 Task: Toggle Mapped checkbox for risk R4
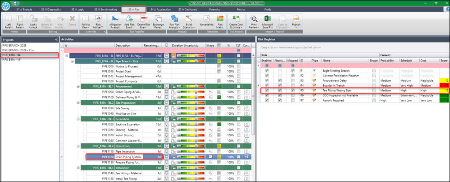(x=292, y=85)
